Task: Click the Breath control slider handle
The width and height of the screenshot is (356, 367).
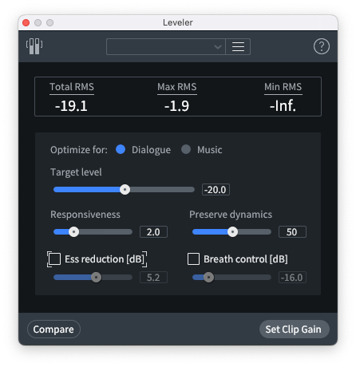Action: [208, 278]
